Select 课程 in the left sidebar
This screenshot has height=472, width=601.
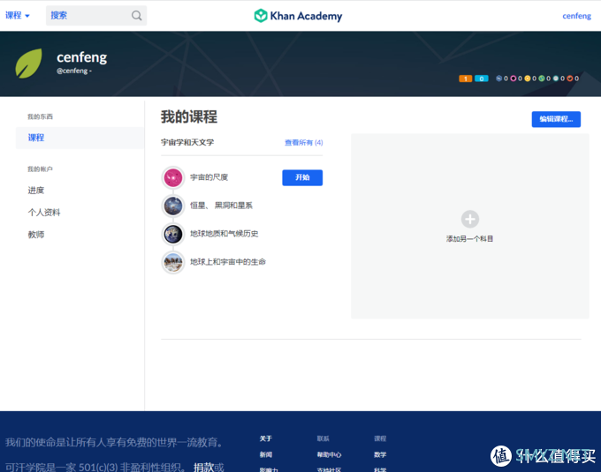click(36, 138)
